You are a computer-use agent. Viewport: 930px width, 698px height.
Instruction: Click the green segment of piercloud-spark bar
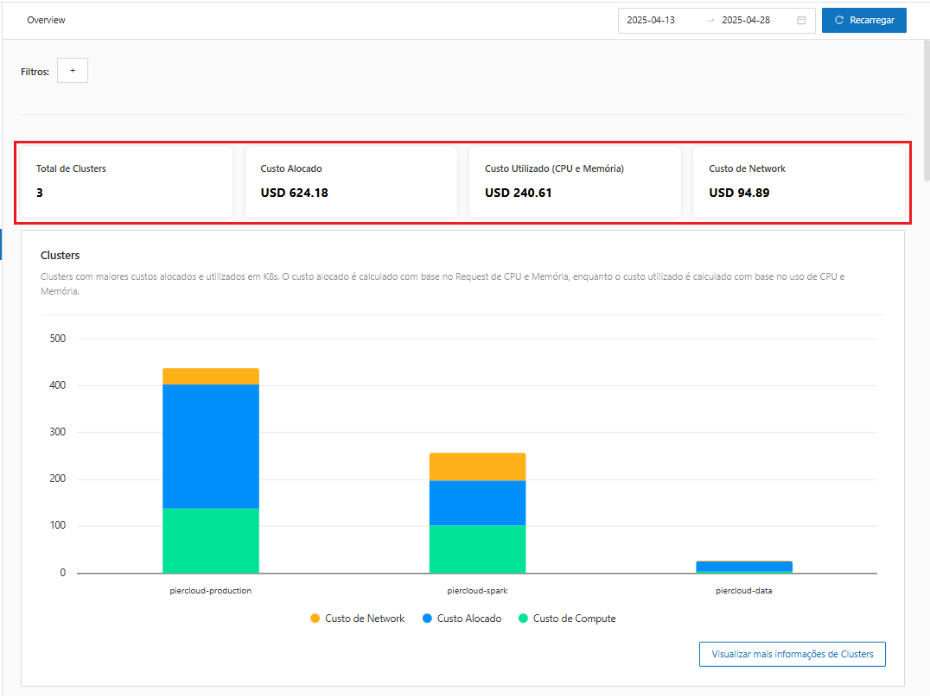pos(477,549)
